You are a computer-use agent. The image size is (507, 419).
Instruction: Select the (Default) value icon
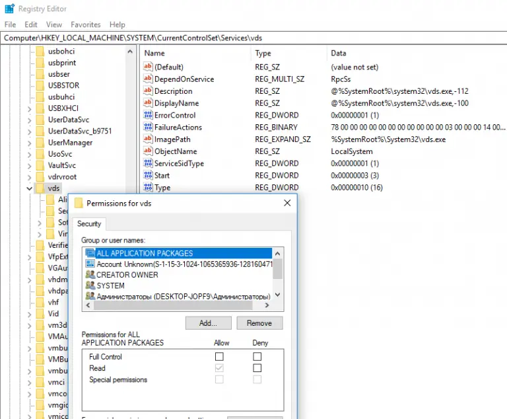[x=148, y=67]
